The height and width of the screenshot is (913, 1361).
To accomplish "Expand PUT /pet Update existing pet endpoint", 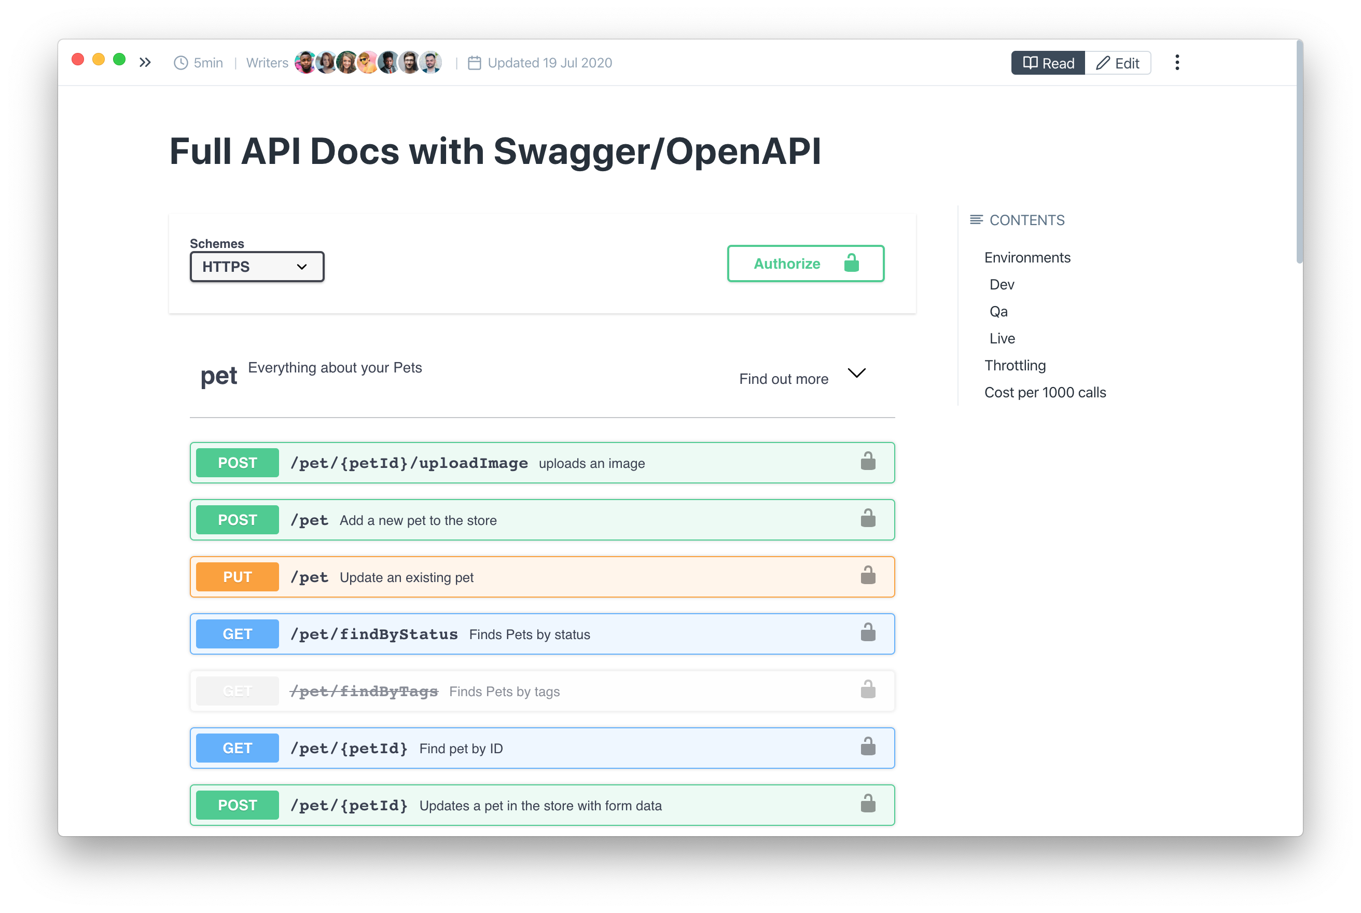I will click(542, 577).
